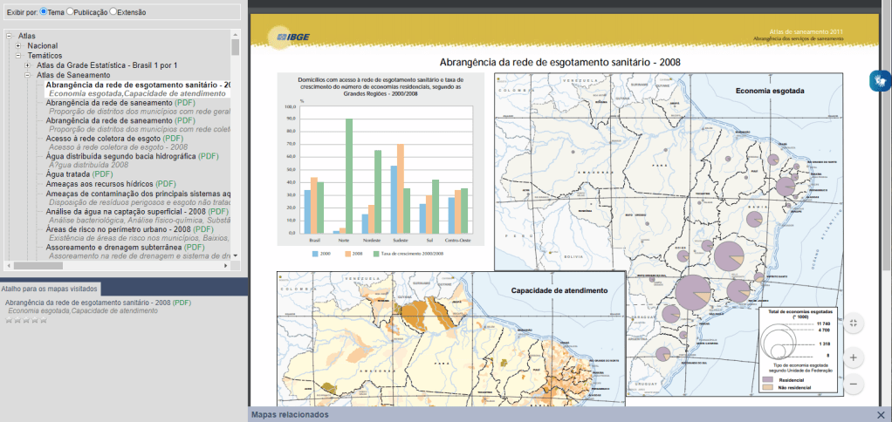
Task: Rate the visited map five stars
Action: tap(44, 320)
